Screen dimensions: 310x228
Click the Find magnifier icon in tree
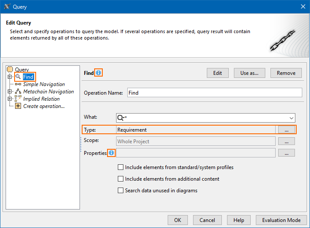[x=18, y=77]
